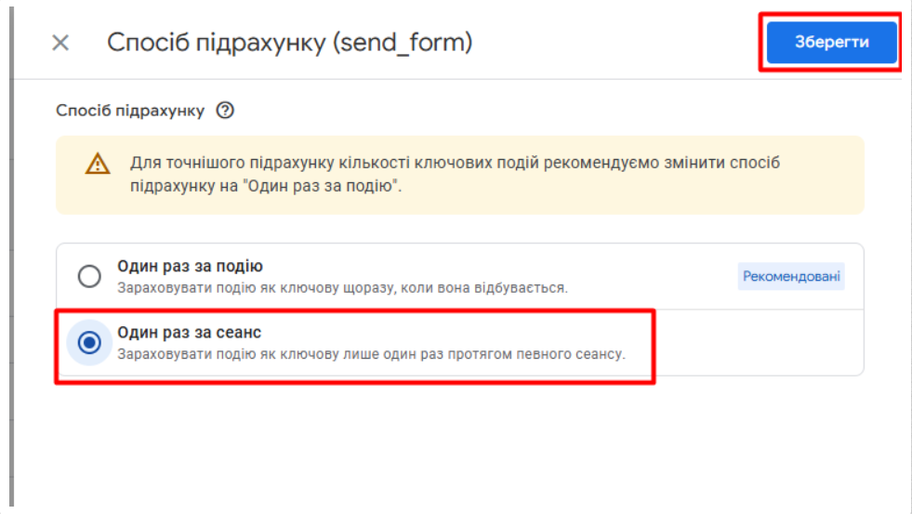The height and width of the screenshot is (514, 912).
Task: Click empty right side of Один раз за сеанс row
Action: click(759, 342)
